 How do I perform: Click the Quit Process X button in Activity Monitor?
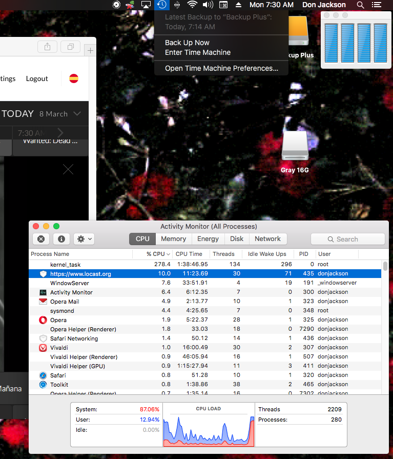coord(41,239)
